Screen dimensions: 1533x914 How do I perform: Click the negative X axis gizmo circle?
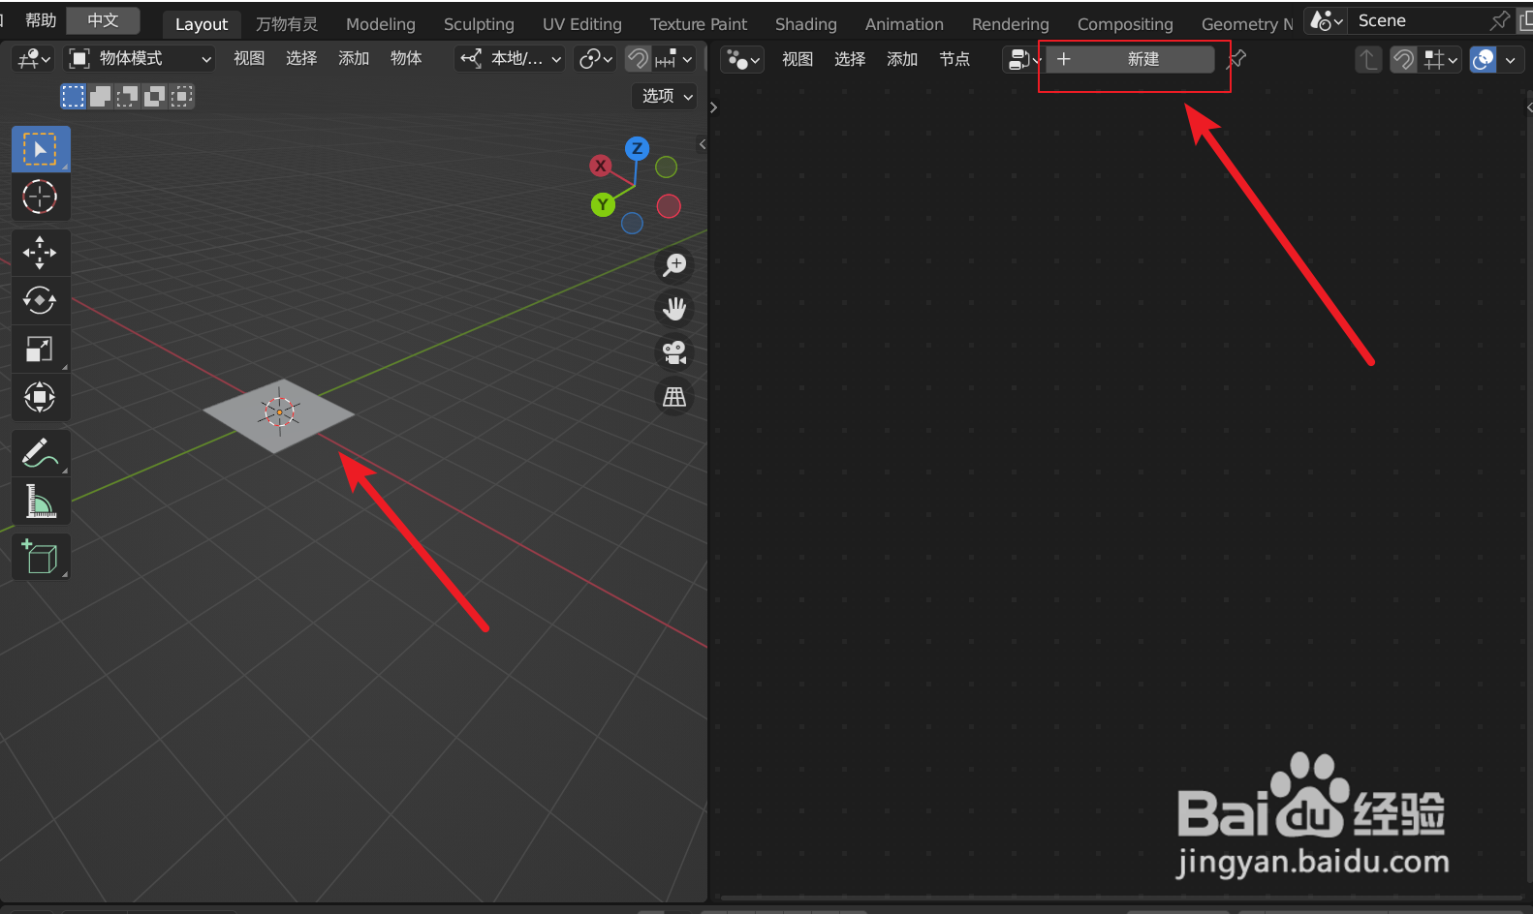(669, 205)
